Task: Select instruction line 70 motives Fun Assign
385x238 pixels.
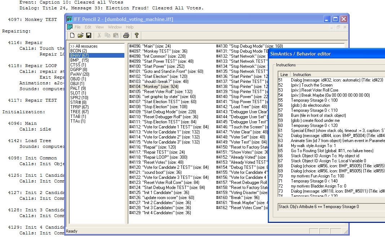Action: click(332, 176)
